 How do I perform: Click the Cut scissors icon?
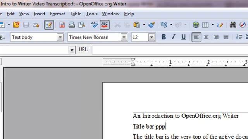pos(117,25)
